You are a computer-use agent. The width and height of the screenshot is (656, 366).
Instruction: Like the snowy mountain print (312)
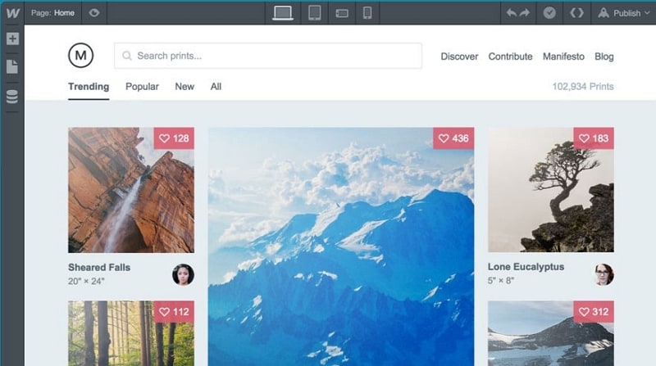(x=593, y=312)
